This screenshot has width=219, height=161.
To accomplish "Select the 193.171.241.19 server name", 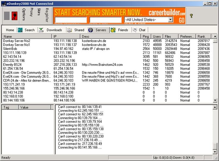I will [x=14, y=84].
